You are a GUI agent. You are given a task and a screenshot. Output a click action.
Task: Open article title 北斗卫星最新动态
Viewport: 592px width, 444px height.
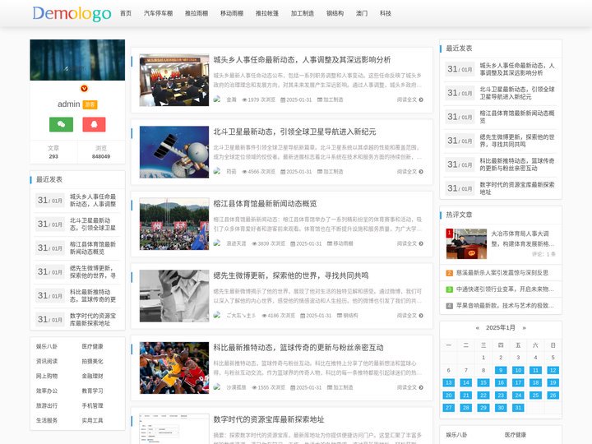[x=294, y=132]
